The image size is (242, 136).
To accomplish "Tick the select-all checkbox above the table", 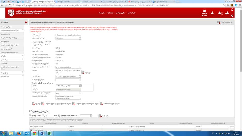I will [x=30, y=115].
